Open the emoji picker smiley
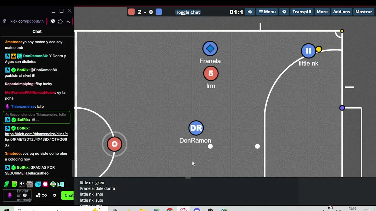Screen dimensions: 376x211 click(25, 195)
